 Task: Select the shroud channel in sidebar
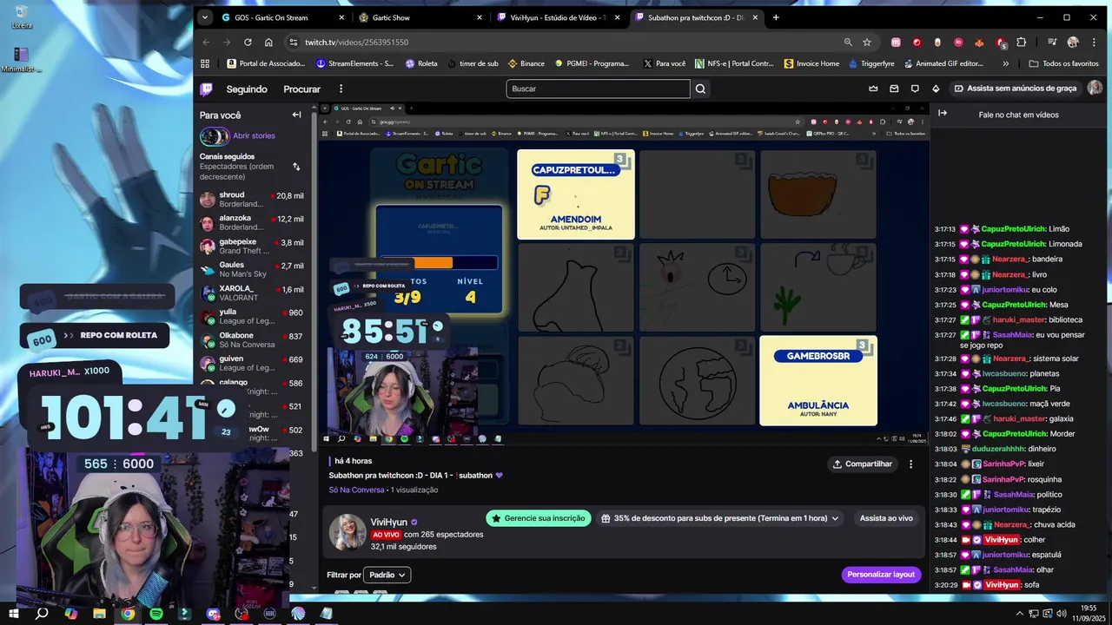point(252,200)
